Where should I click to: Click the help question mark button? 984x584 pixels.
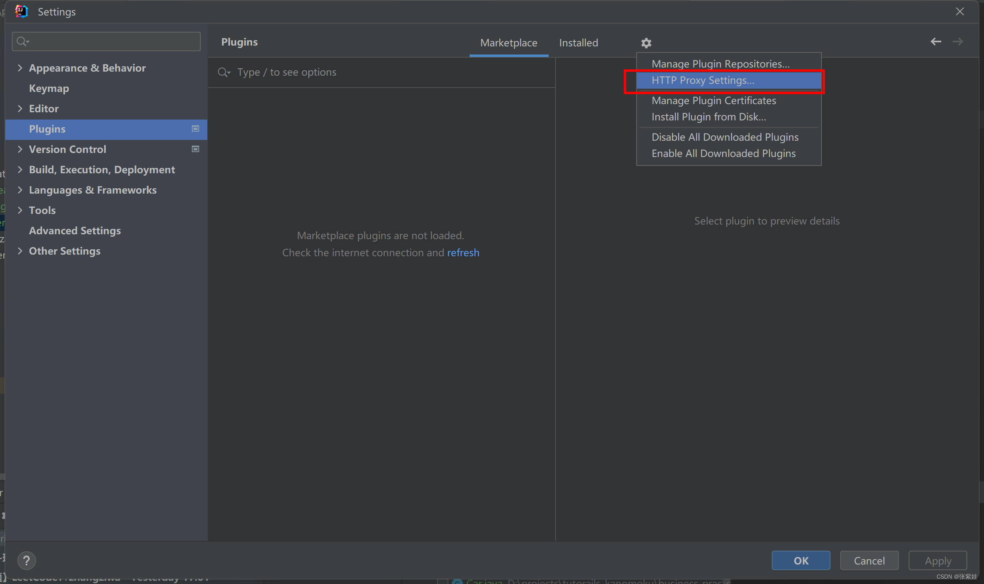[x=26, y=561]
